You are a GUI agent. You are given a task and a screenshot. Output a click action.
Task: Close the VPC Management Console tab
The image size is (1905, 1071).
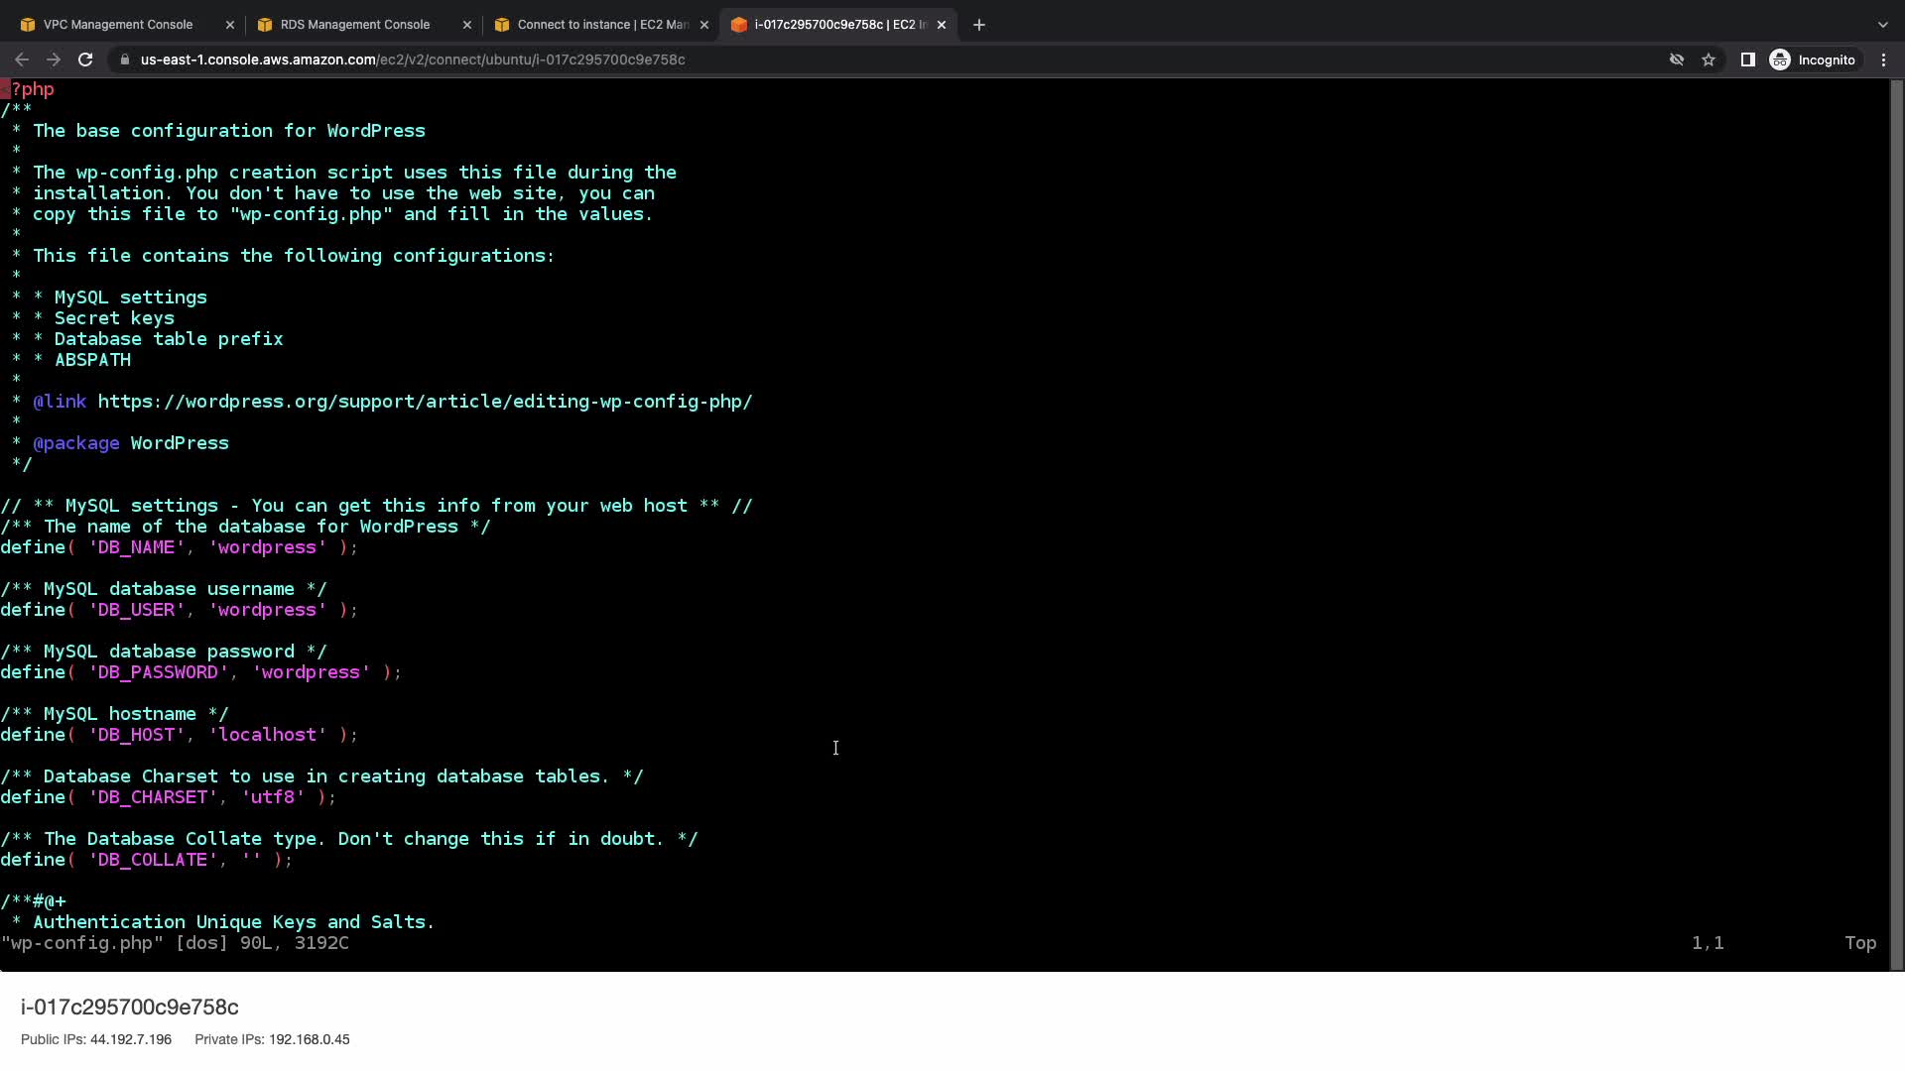(230, 25)
